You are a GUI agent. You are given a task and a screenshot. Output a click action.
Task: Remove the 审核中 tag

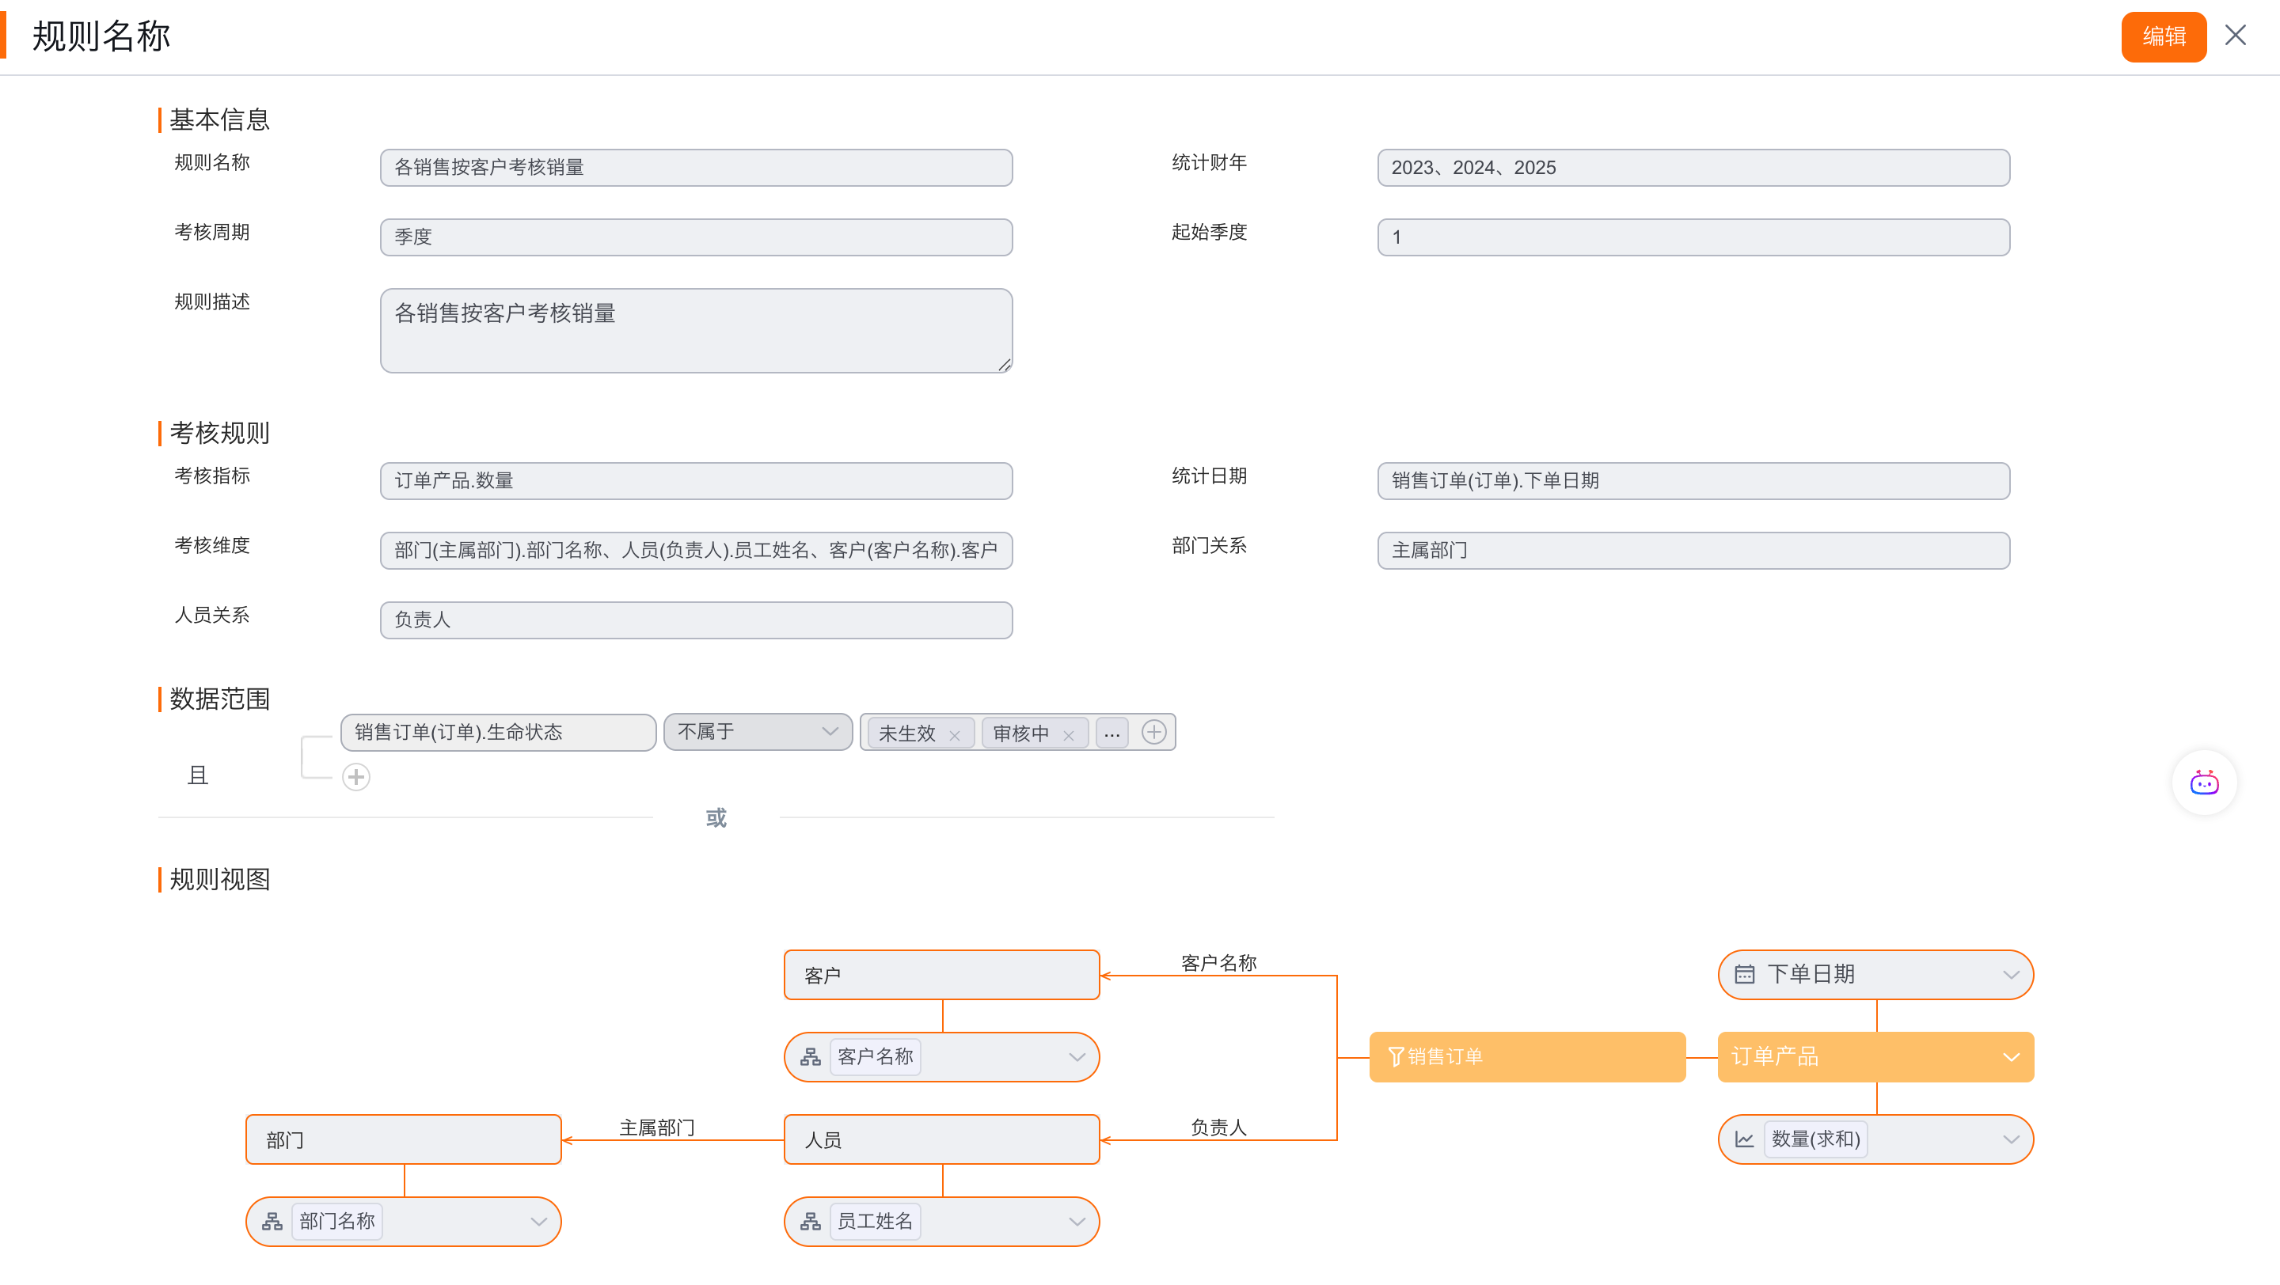tap(1068, 735)
